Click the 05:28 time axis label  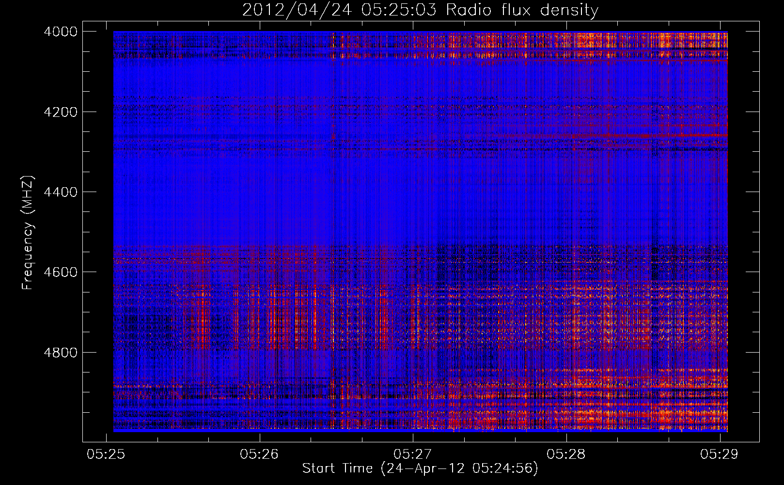(x=566, y=454)
